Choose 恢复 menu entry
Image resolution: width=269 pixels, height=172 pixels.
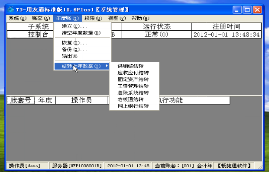(82, 43)
